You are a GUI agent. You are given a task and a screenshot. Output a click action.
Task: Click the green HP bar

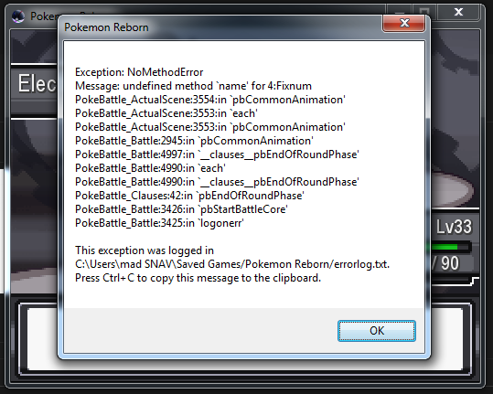coord(445,247)
